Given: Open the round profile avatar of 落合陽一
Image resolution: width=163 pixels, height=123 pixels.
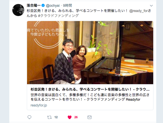Looking at the screenshot, I should (x=18, y=10).
